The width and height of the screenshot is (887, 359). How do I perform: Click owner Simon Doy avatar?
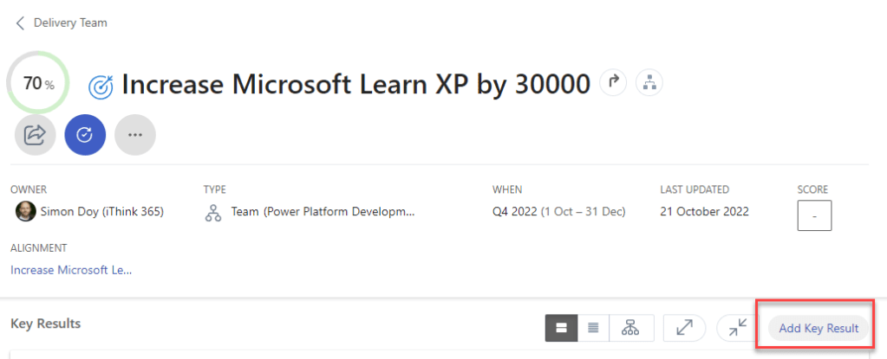26,212
